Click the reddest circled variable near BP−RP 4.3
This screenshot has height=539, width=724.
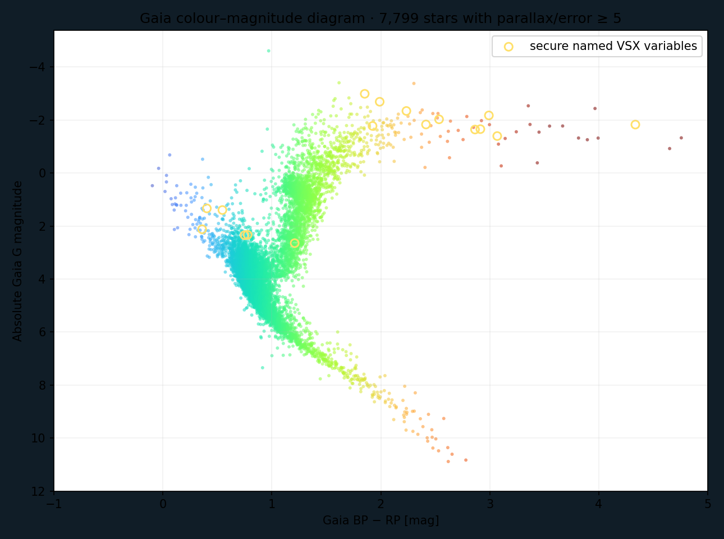pos(635,125)
